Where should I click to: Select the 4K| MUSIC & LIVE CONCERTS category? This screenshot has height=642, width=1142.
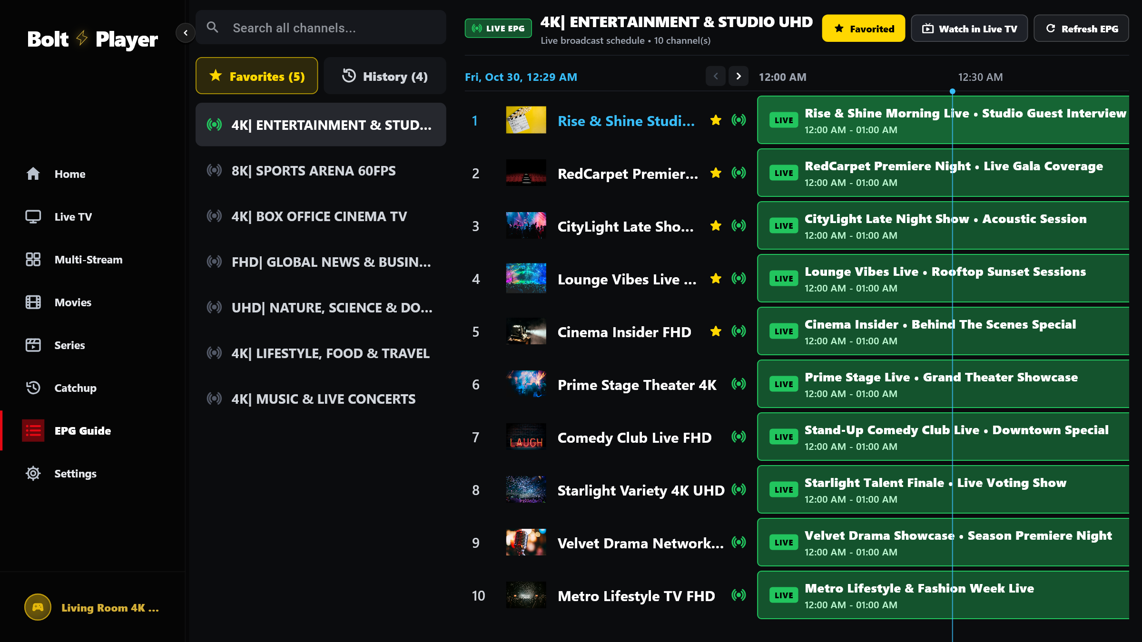(321, 399)
